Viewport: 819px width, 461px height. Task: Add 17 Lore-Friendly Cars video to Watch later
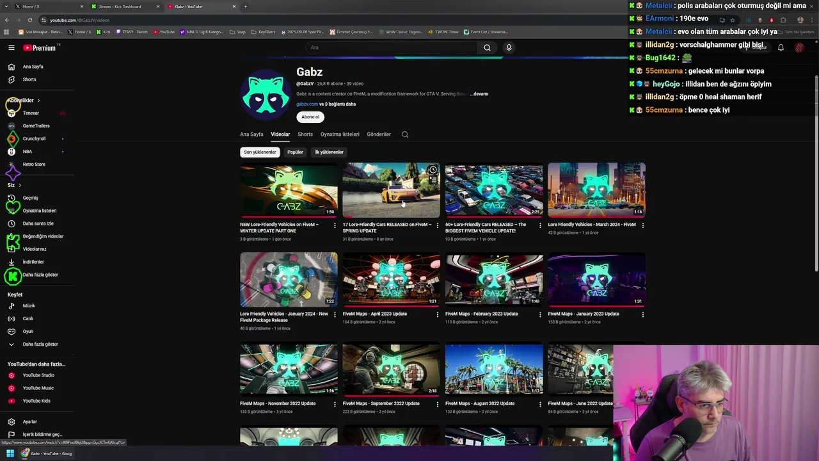point(433,170)
